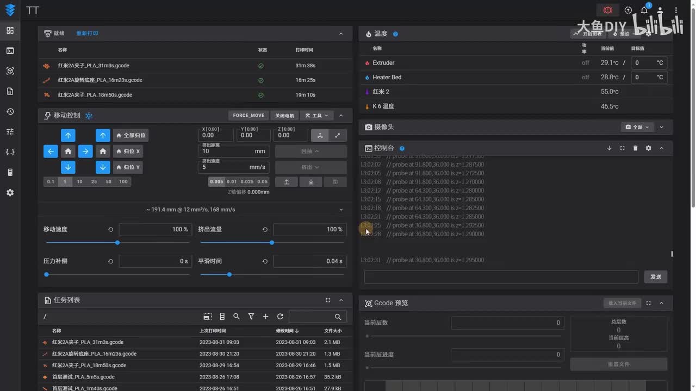Open the more options menu in the top bar
Screen dimensions: 696x391
[x=676, y=10]
